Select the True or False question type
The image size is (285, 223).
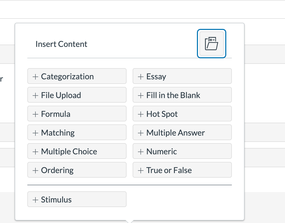[x=182, y=170]
